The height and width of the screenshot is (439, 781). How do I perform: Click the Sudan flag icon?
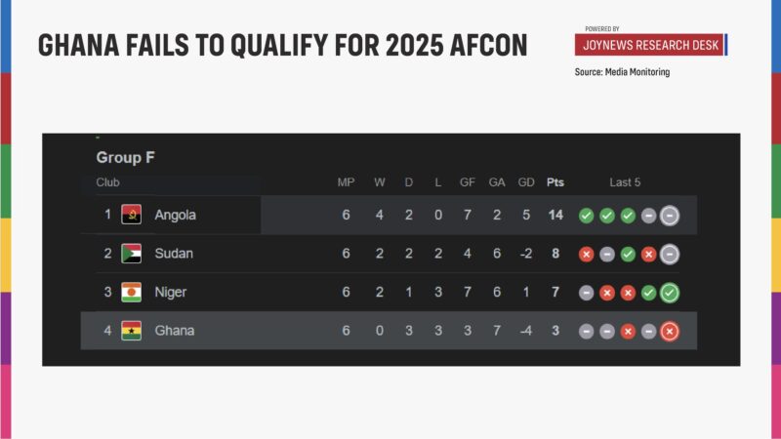coord(131,254)
